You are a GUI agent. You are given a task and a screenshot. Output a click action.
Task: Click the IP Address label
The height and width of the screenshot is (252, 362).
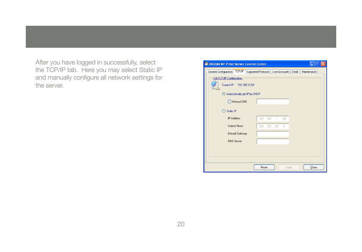[234, 119]
